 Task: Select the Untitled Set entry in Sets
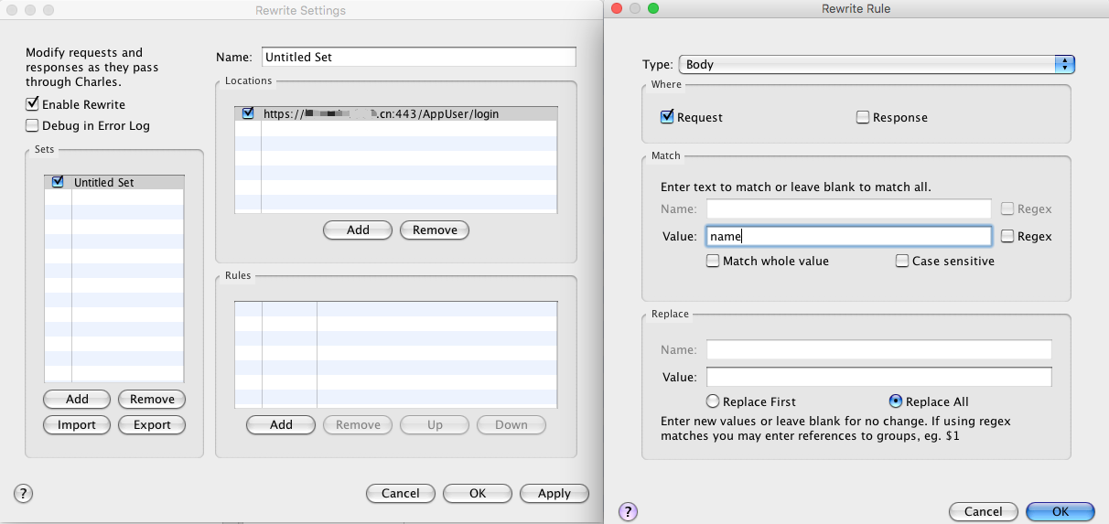tap(114, 182)
